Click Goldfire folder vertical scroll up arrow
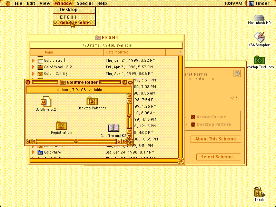This screenshot has width=276, height=207. pyautogui.click(x=129, y=96)
